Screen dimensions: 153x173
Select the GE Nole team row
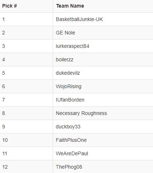(x=76, y=33)
